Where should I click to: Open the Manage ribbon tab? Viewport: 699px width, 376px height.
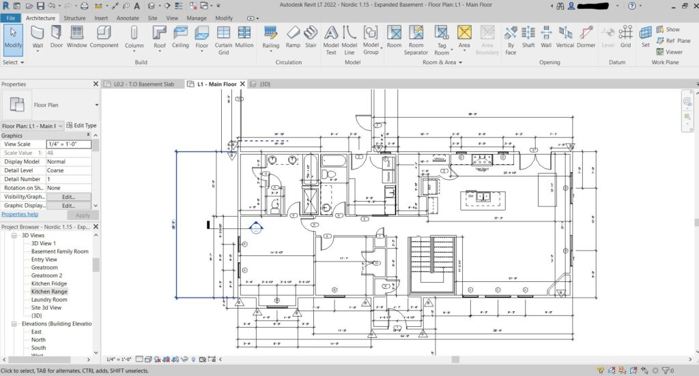pyautogui.click(x=196, y=18)
